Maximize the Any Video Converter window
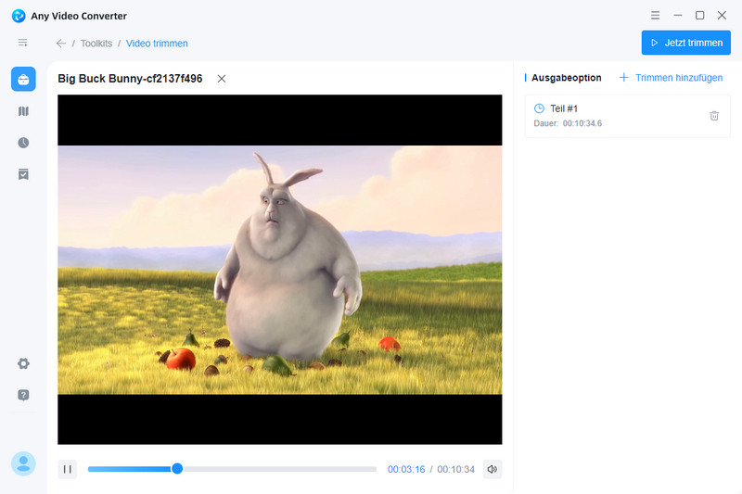The height and width of the screenshot is (494, 742). (700, 15)
